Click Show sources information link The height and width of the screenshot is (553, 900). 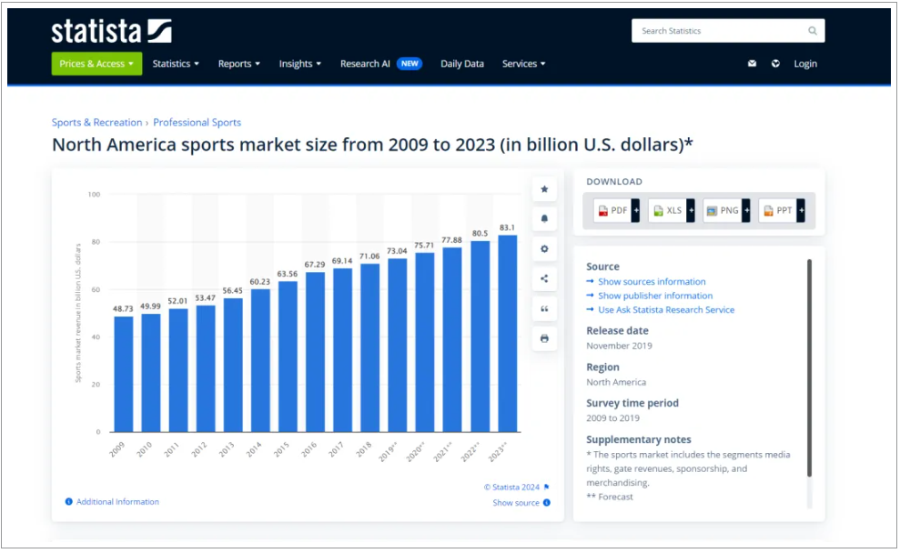pyautogui.click(x=651, y=282)
